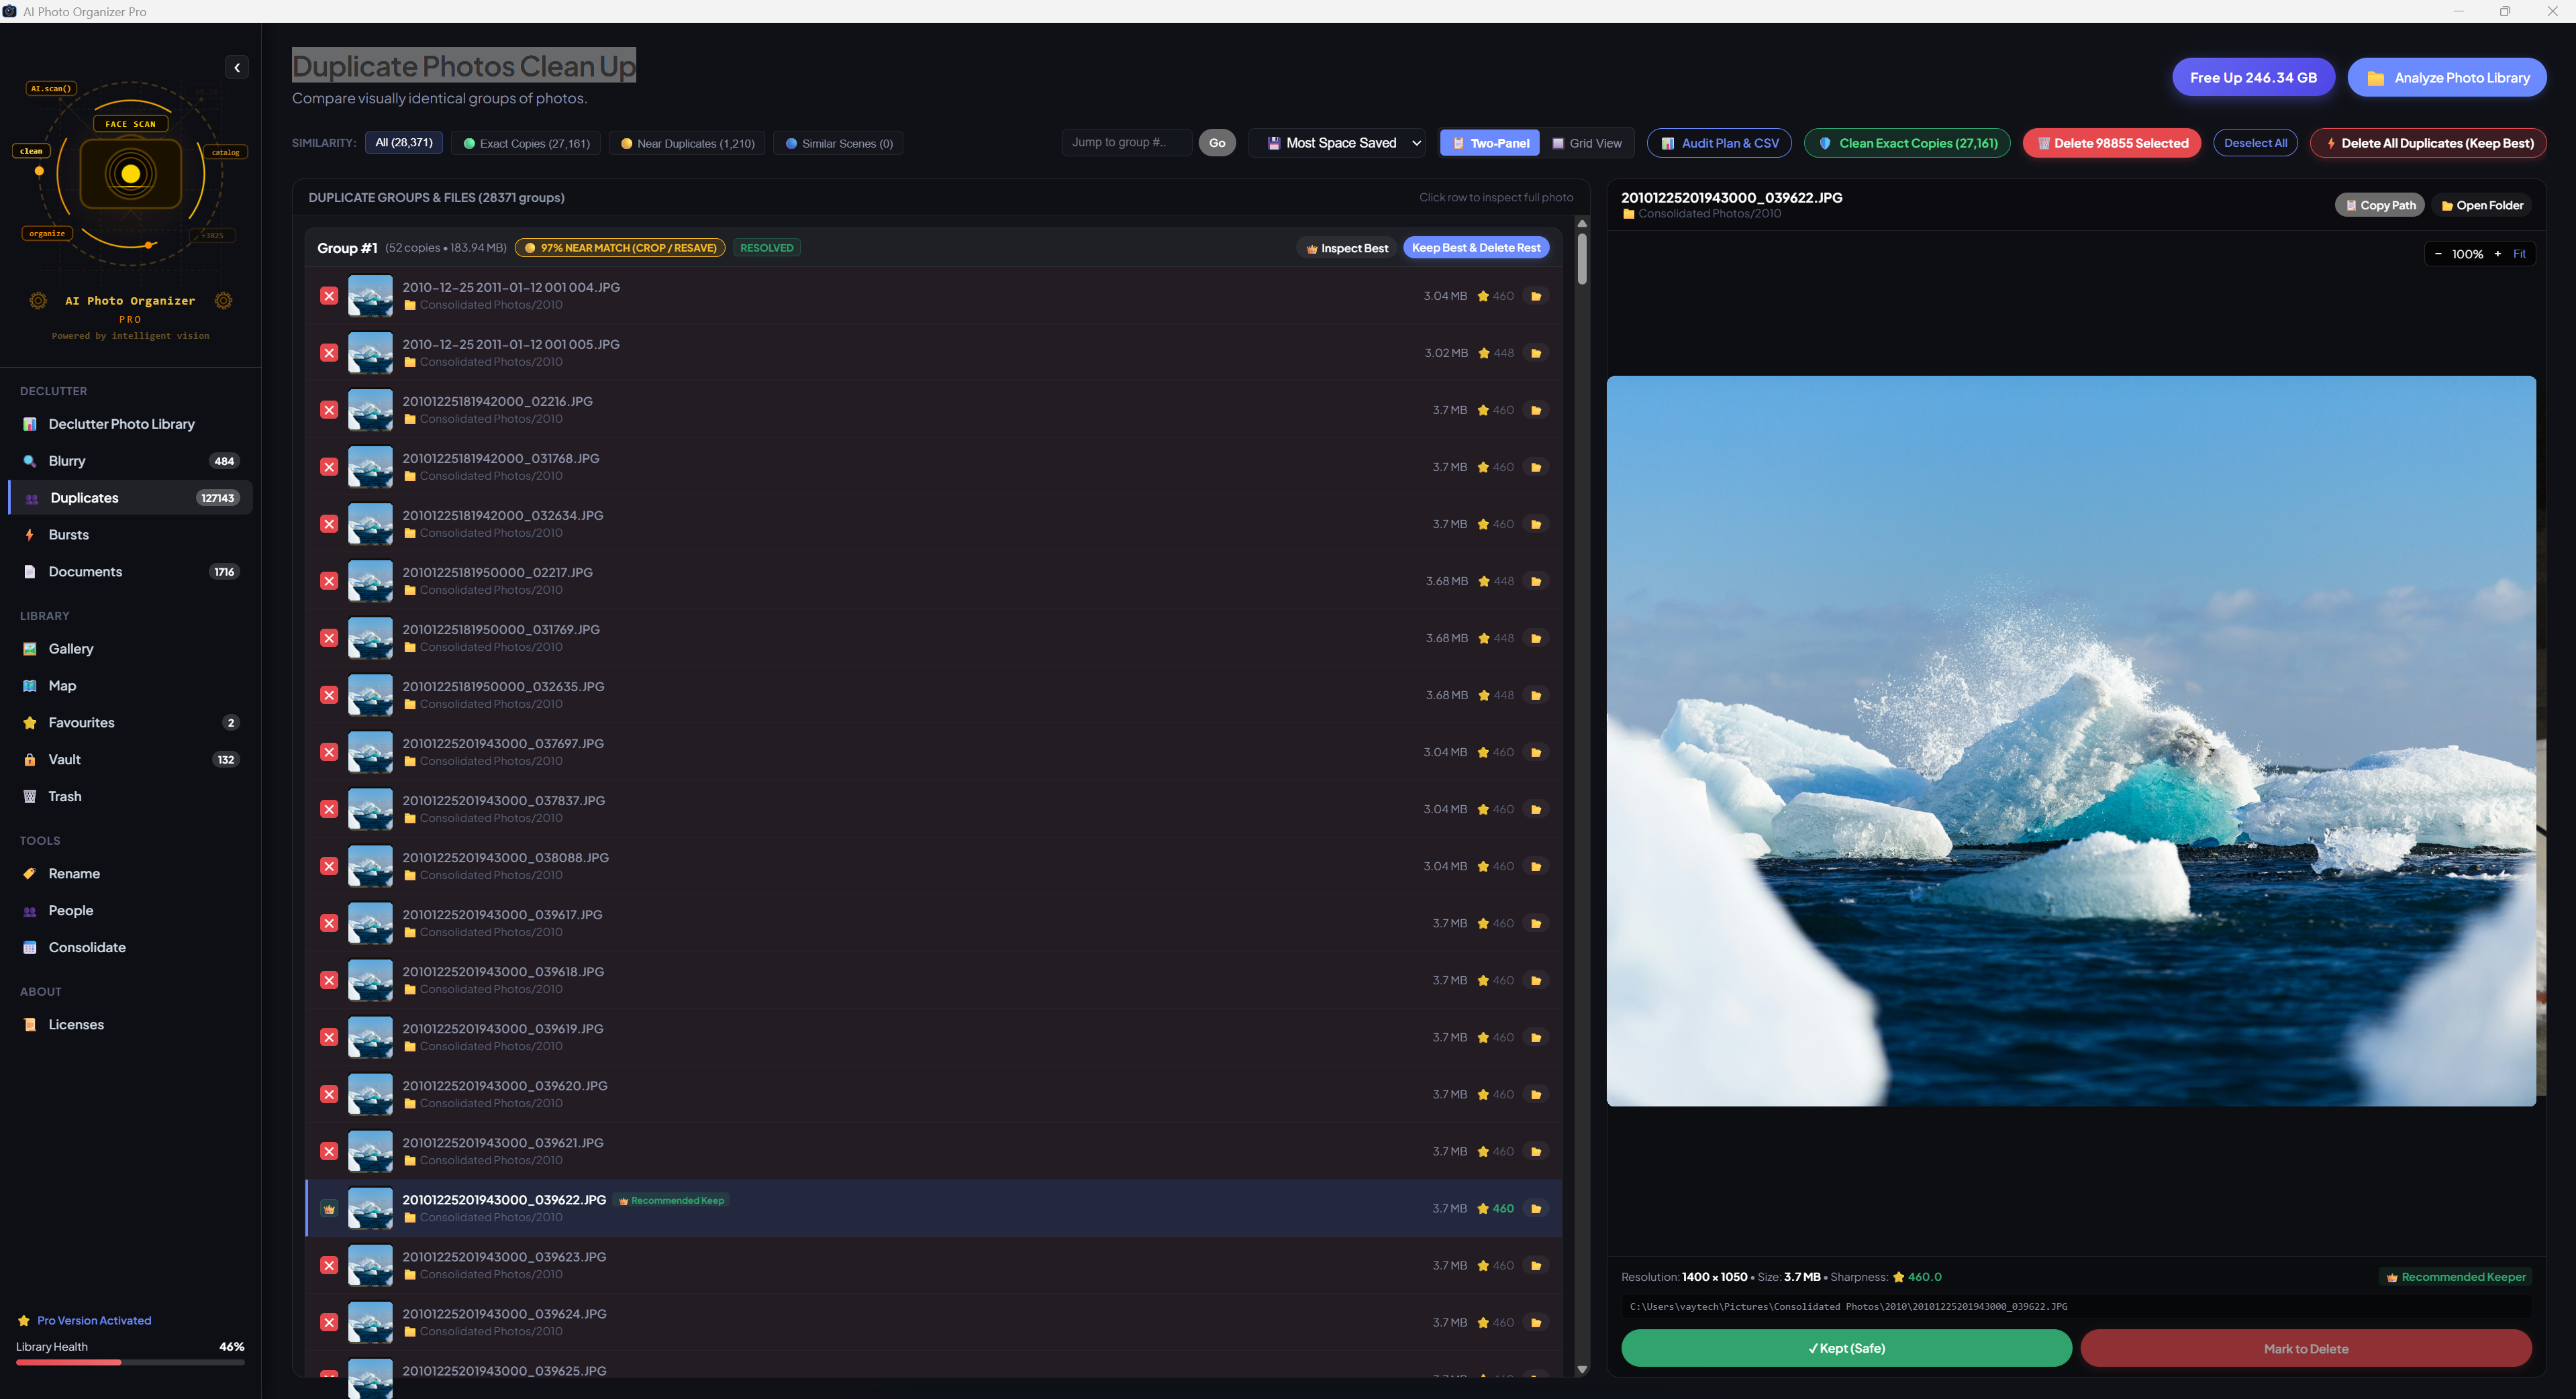
Task: Open the Rename tool
Action: coord(130,874)
